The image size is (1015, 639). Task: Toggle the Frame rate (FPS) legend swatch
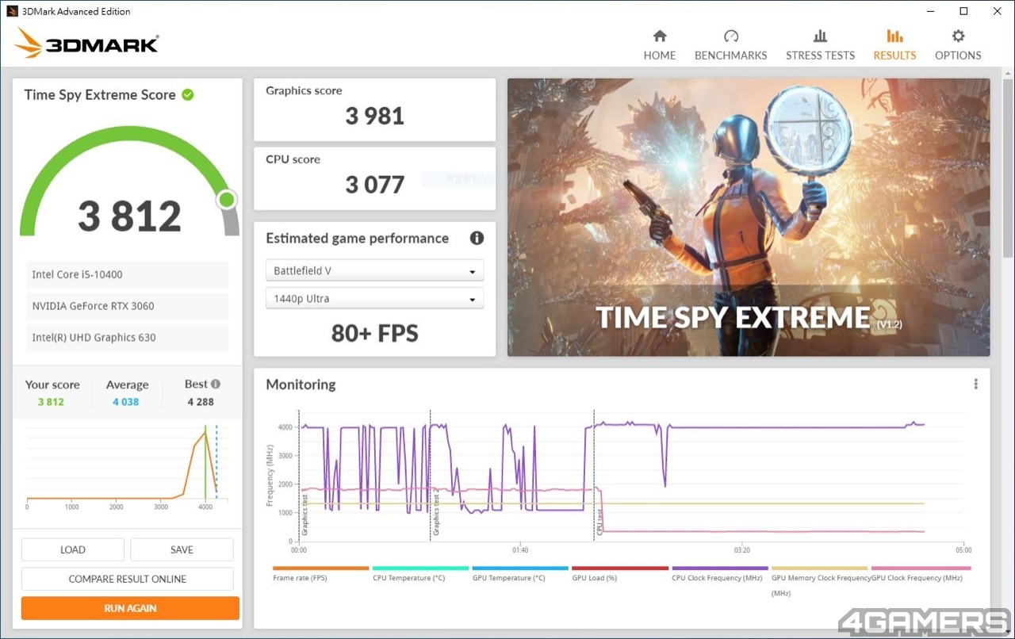point(321,568)
